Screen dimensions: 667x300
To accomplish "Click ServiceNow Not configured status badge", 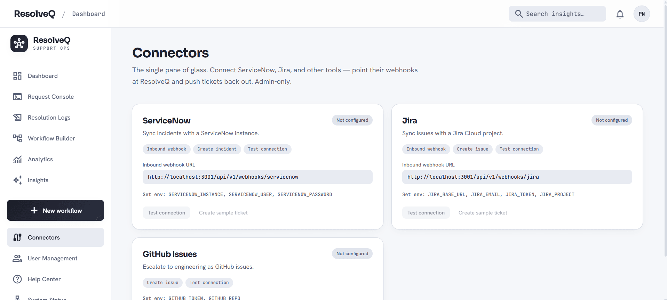I will (352, 120).
